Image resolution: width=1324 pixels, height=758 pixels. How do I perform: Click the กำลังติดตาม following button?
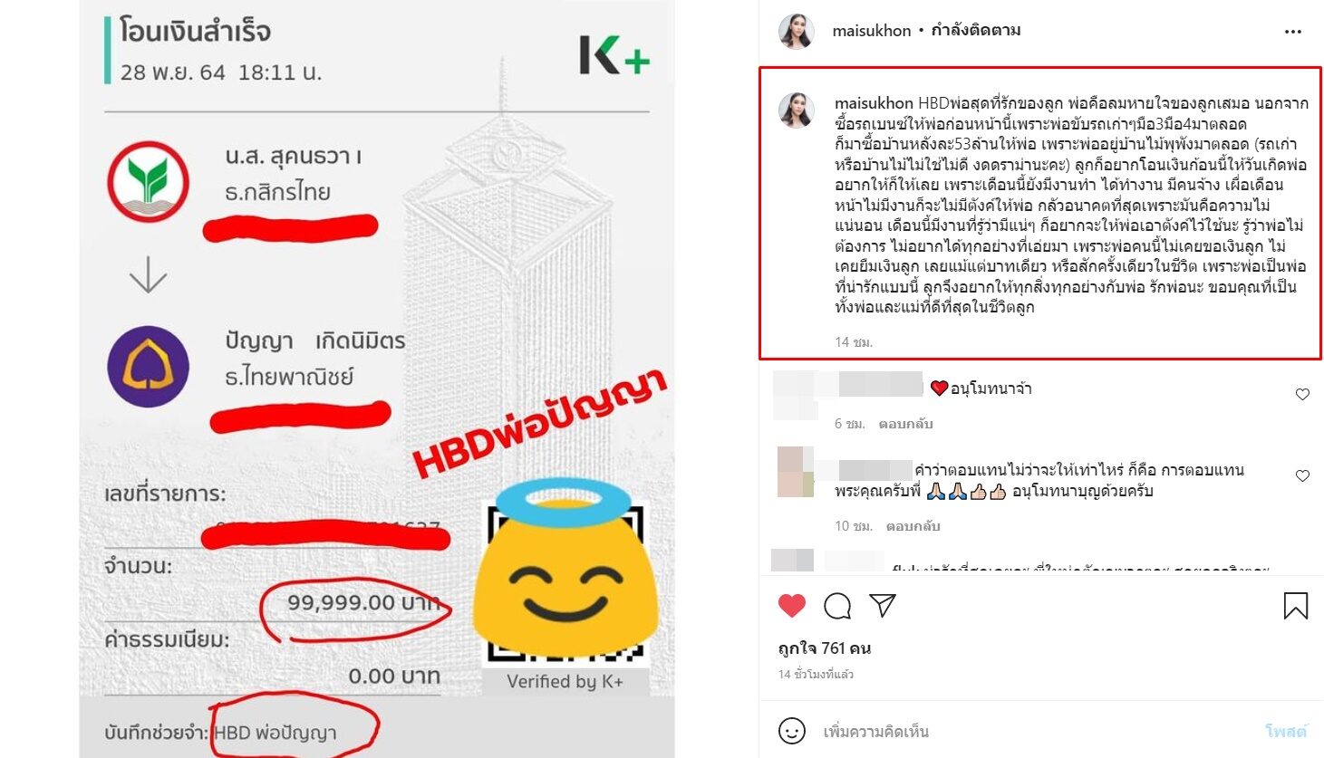pyautogui.click(x=976, y=31)
